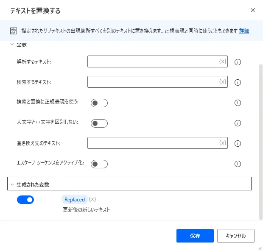Click the Replaced variable chip
This screenshot has height=251, width=263.
75,200
